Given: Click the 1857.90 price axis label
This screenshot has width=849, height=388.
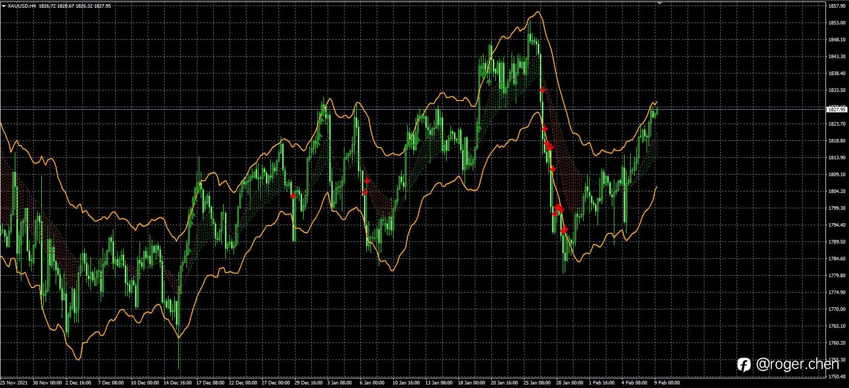Looking at the screenshot, I should 836,6.
